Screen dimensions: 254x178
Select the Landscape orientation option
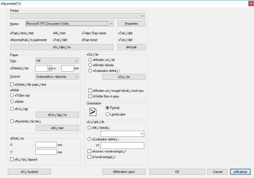coord(108,114)
